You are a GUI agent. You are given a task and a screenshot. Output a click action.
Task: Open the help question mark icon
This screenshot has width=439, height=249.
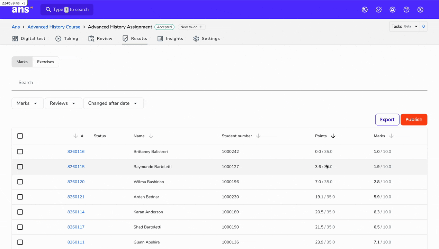point(406,10)
